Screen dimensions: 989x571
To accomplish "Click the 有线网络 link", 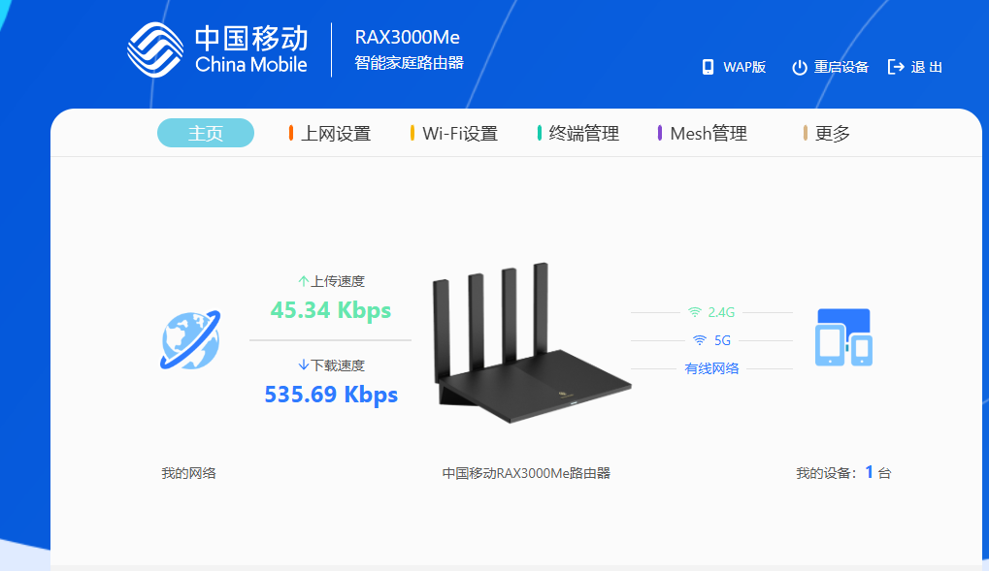I will (x=711, y=368).
